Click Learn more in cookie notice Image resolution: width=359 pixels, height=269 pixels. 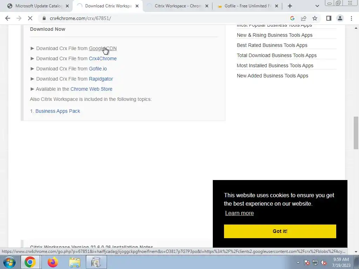[x=239, y=213]
